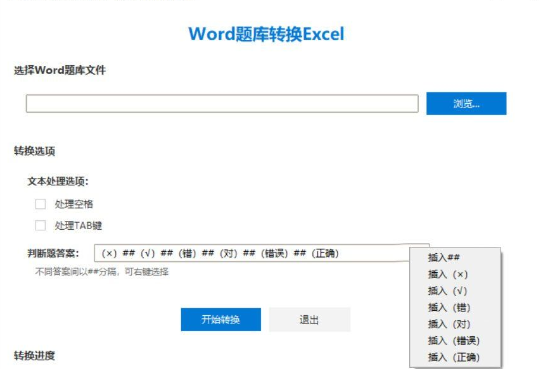The height and width of the screenshot is (369, 555).
Task: Click the Word题库转换Excel title
Action: click(x=266, y=34)
